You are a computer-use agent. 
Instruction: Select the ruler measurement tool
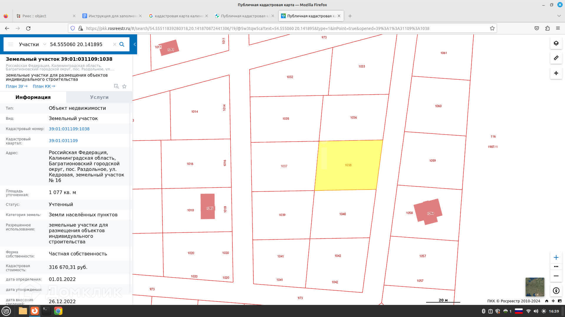click(556, 58)
